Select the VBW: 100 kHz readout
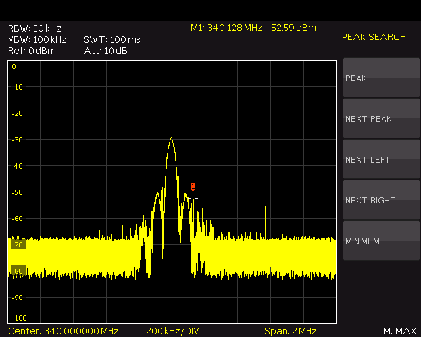Image resolution: width=421 pixels, height=337 pixels. pos(37,39)
